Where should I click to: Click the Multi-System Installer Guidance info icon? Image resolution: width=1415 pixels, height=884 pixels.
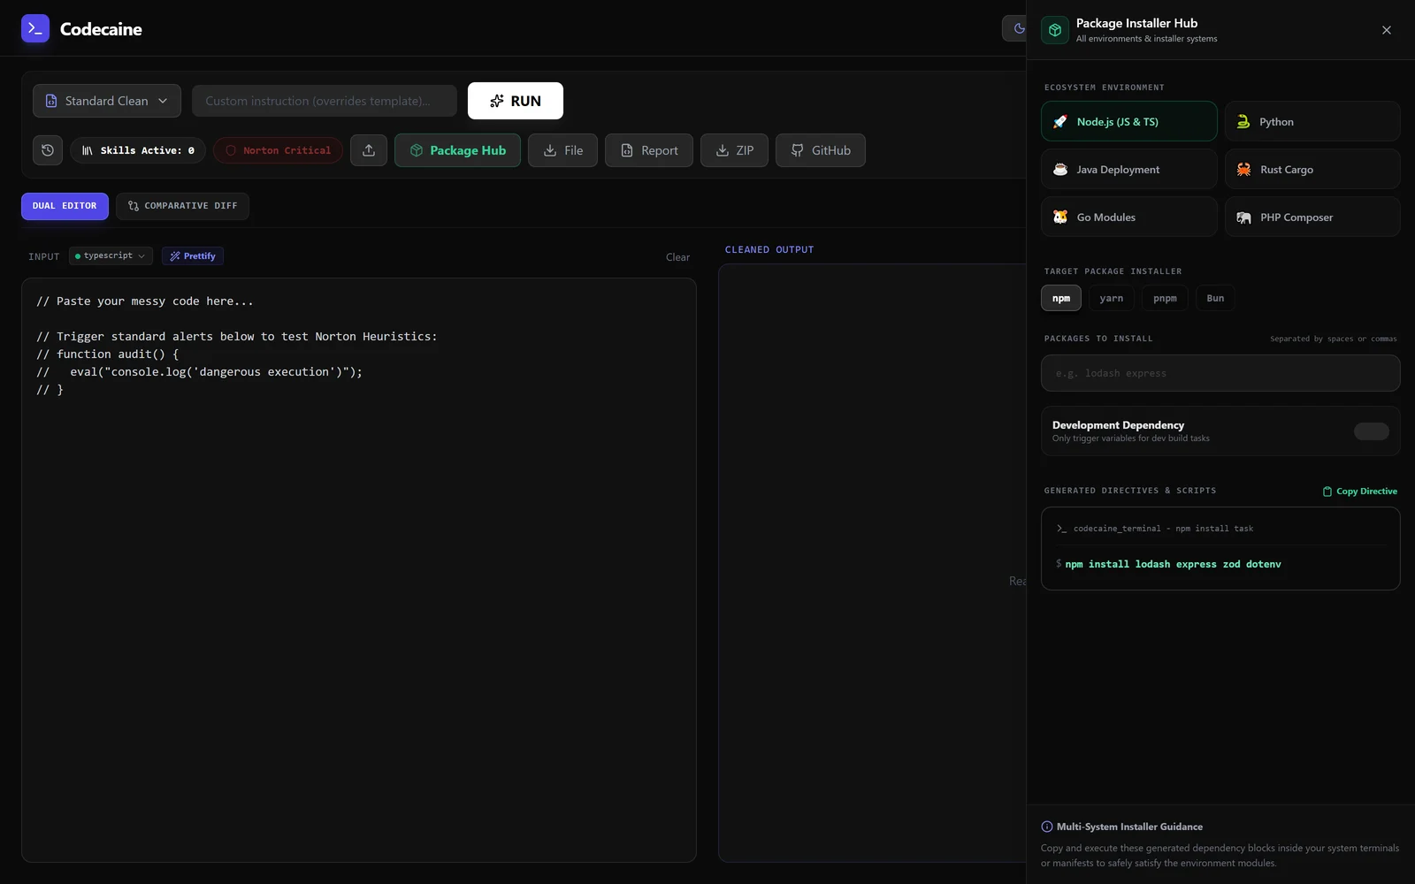pos(1047,827)
